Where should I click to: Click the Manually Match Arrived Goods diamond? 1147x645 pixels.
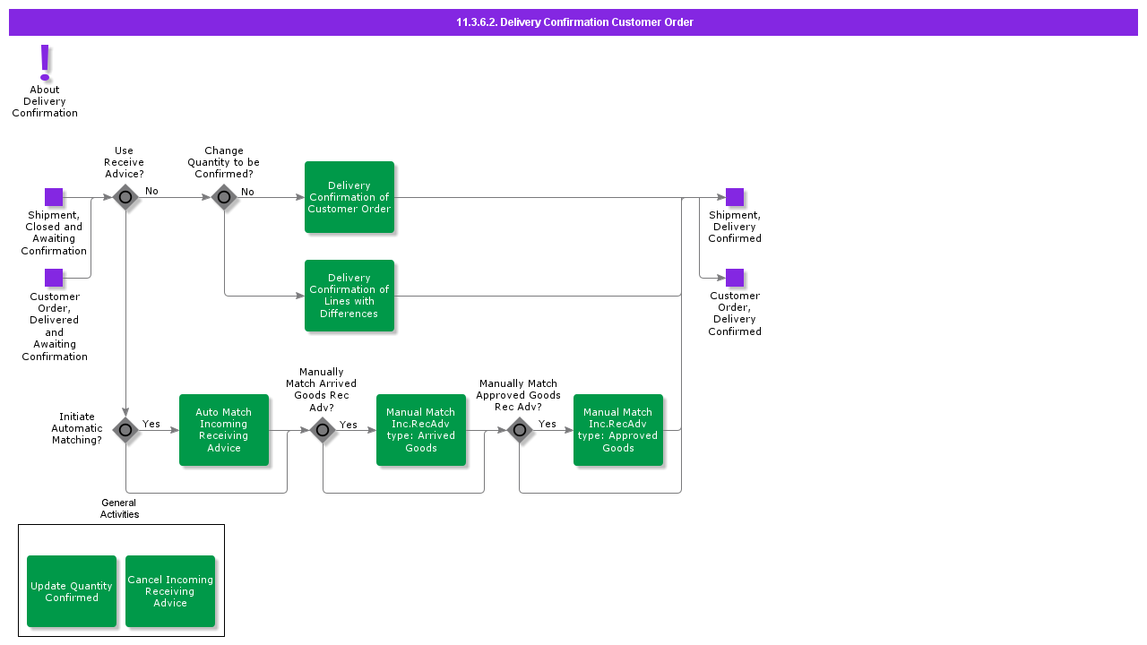[x=323, y=430]
